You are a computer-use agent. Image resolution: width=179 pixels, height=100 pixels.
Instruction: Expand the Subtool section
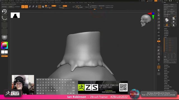click(166, 29)
